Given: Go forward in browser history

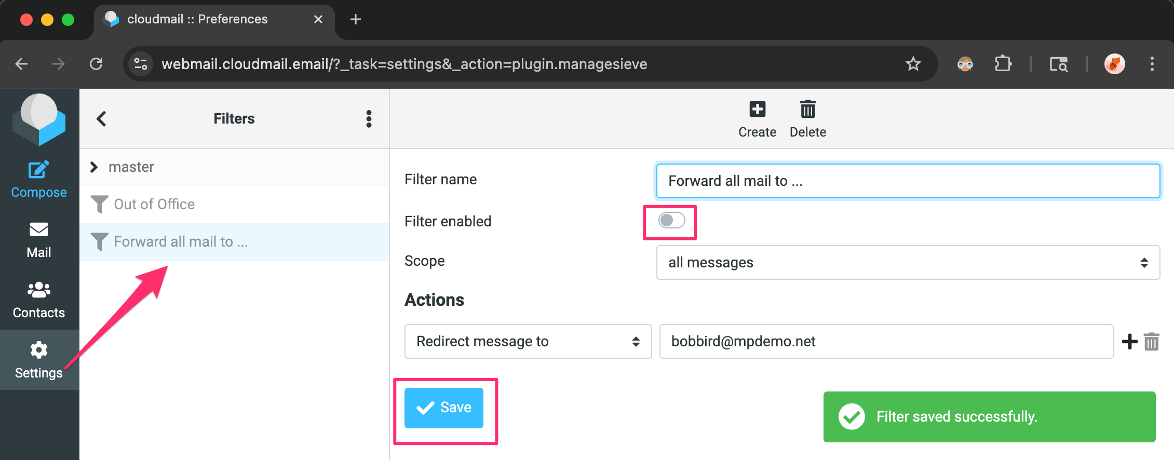Looking at the screenshot, I should click(x=59, y=64).
